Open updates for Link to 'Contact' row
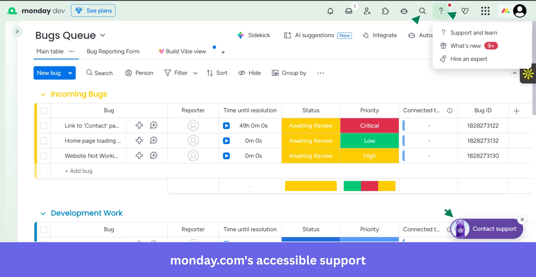The width and height of the screenshot is (536, 277). click(154, 126)
